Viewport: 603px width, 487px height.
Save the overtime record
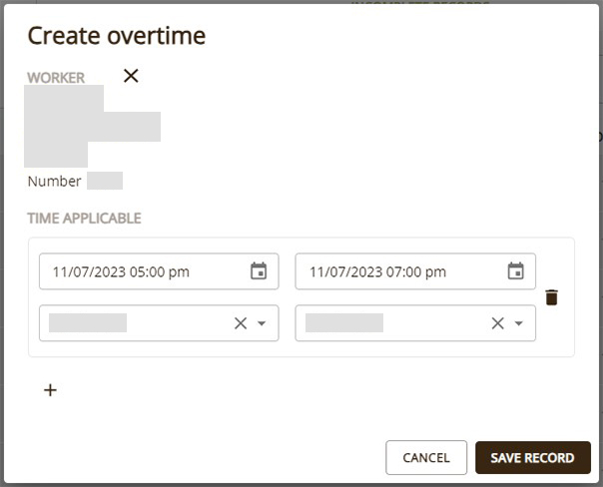pos(533,457)
